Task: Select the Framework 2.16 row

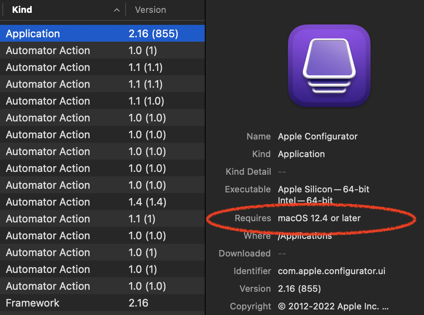Action: click(102, 303)
